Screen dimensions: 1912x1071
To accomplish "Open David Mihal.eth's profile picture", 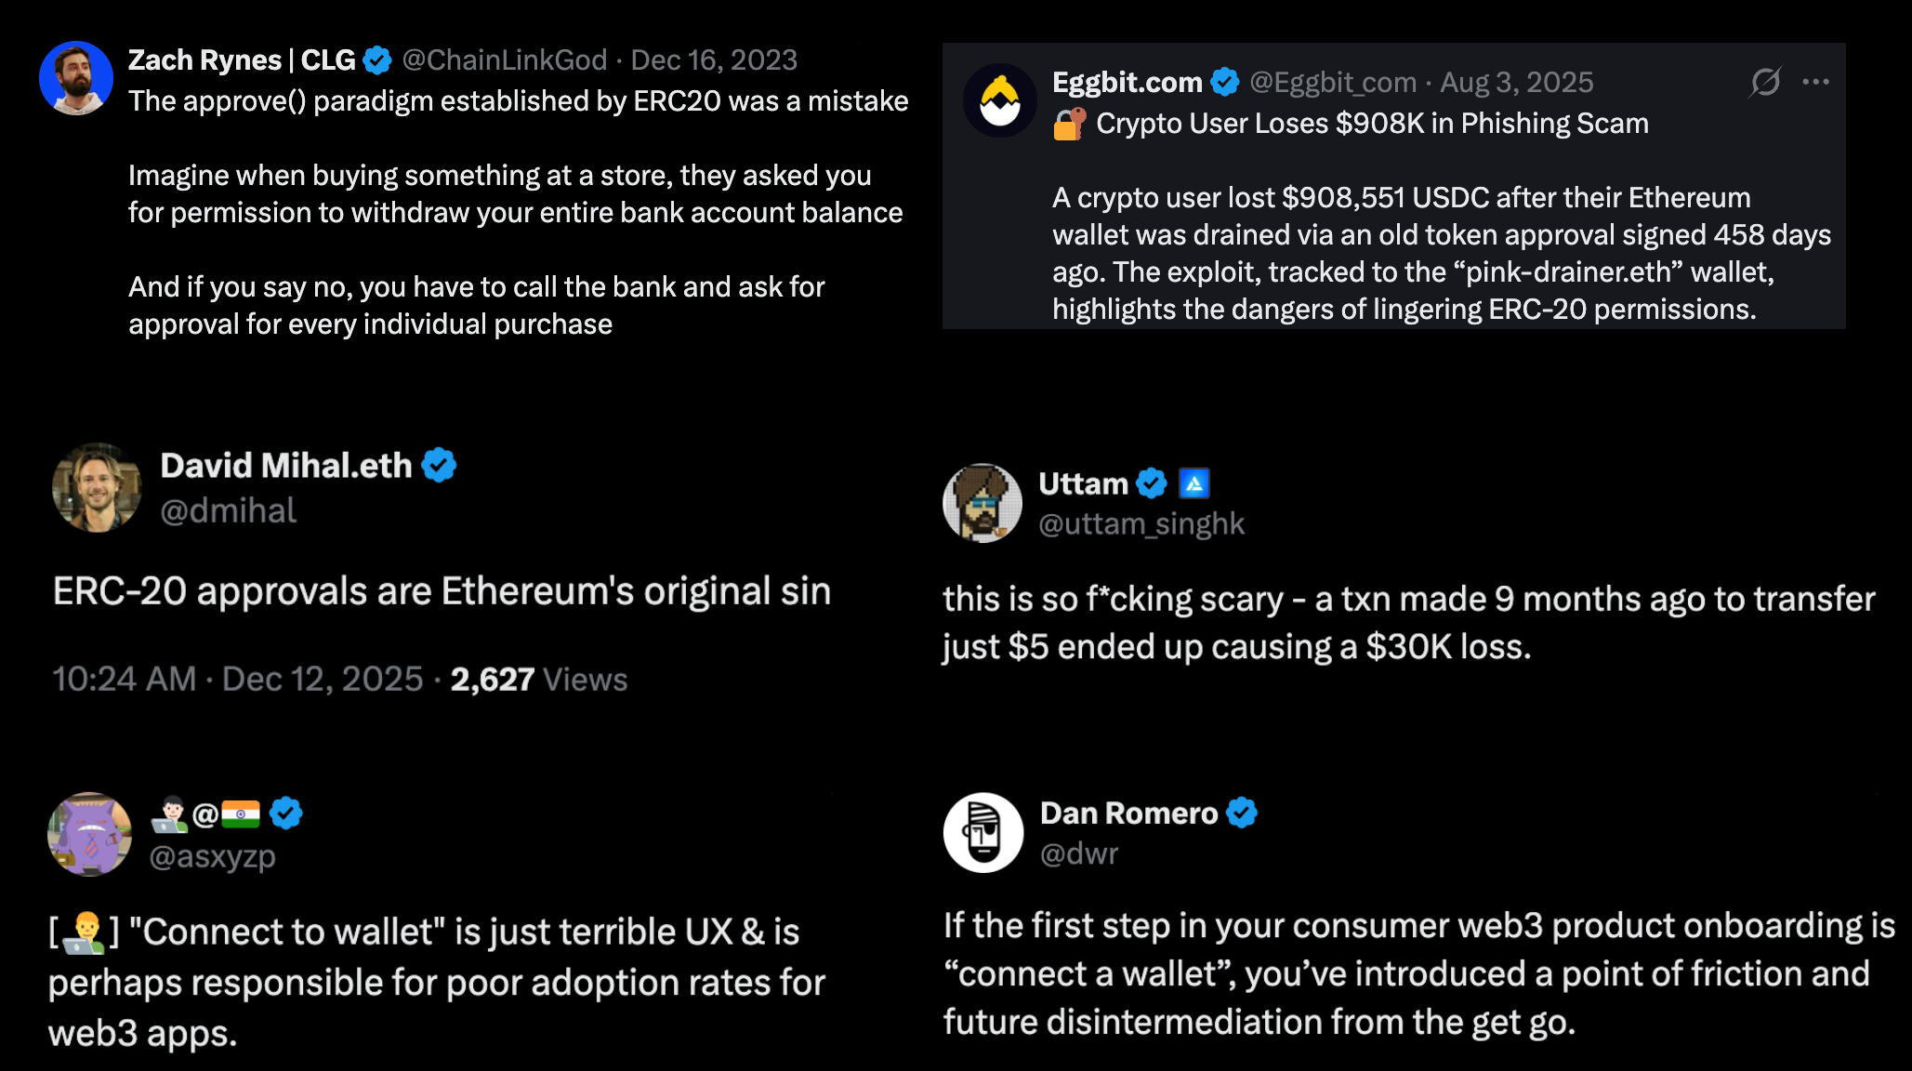I will click(x=98, y=488).
